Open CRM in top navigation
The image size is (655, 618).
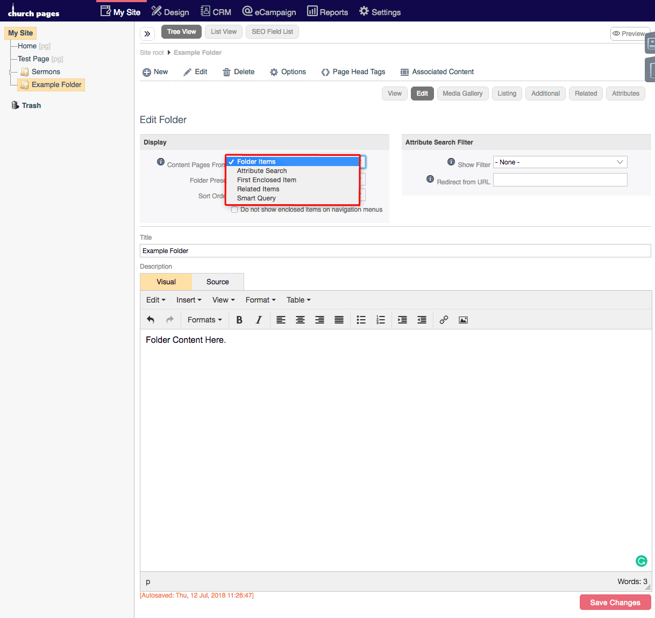pos(216,11)
